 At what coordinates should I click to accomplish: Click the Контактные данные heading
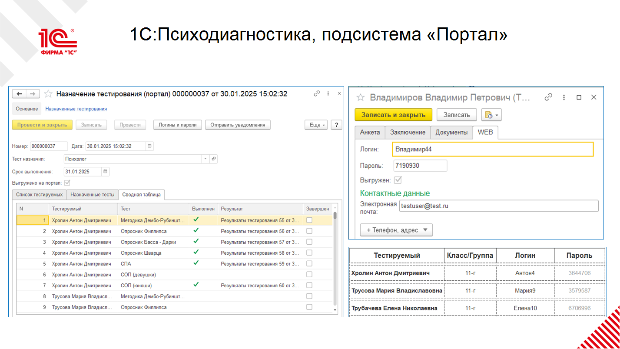(395, 193)
